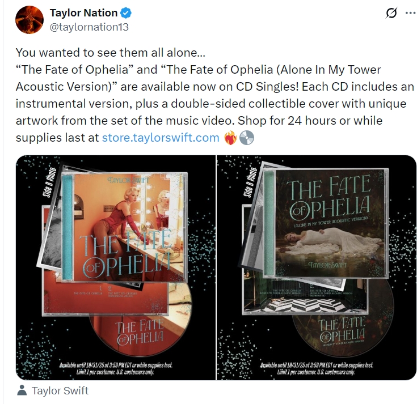This screenshot has width=417, height=404.
Task: Open the left Fate of Ophelia CD image
Action: tap(116, 267)
